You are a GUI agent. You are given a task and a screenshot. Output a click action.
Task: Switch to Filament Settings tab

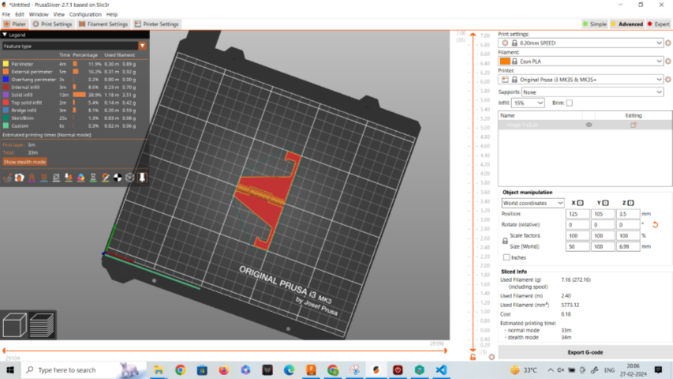pyautogui.click(x=103, y=24)
